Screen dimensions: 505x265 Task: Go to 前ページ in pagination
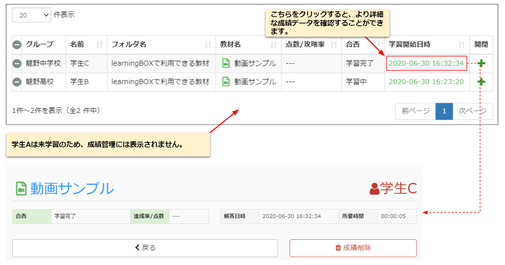tap(416, 111)
